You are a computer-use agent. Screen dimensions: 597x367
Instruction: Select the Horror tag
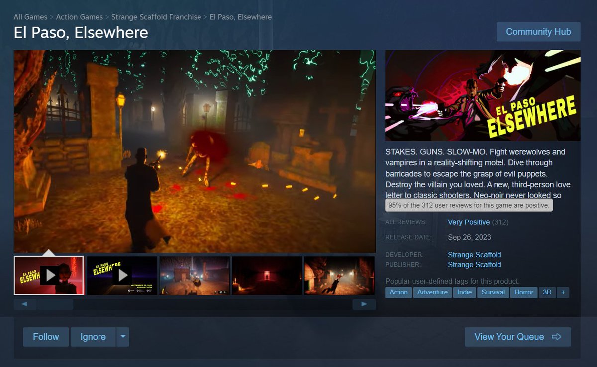524,292
